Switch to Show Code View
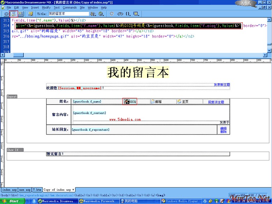The image size is (272, 204). click(6, 14)
